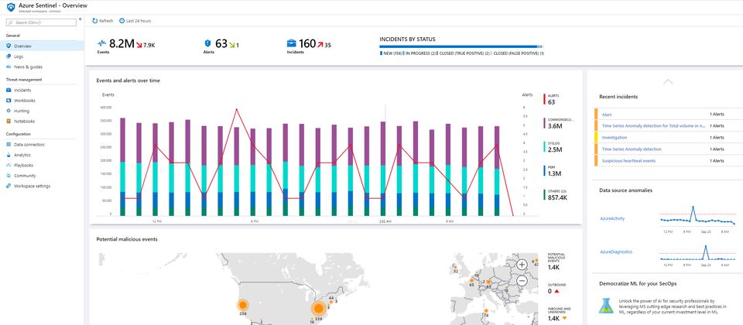Select Overview in the General menu

click(42, 46)
